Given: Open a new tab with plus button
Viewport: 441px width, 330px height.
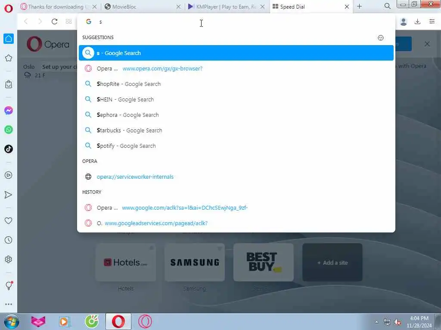Looking at the screenshot, I should 359,6.
